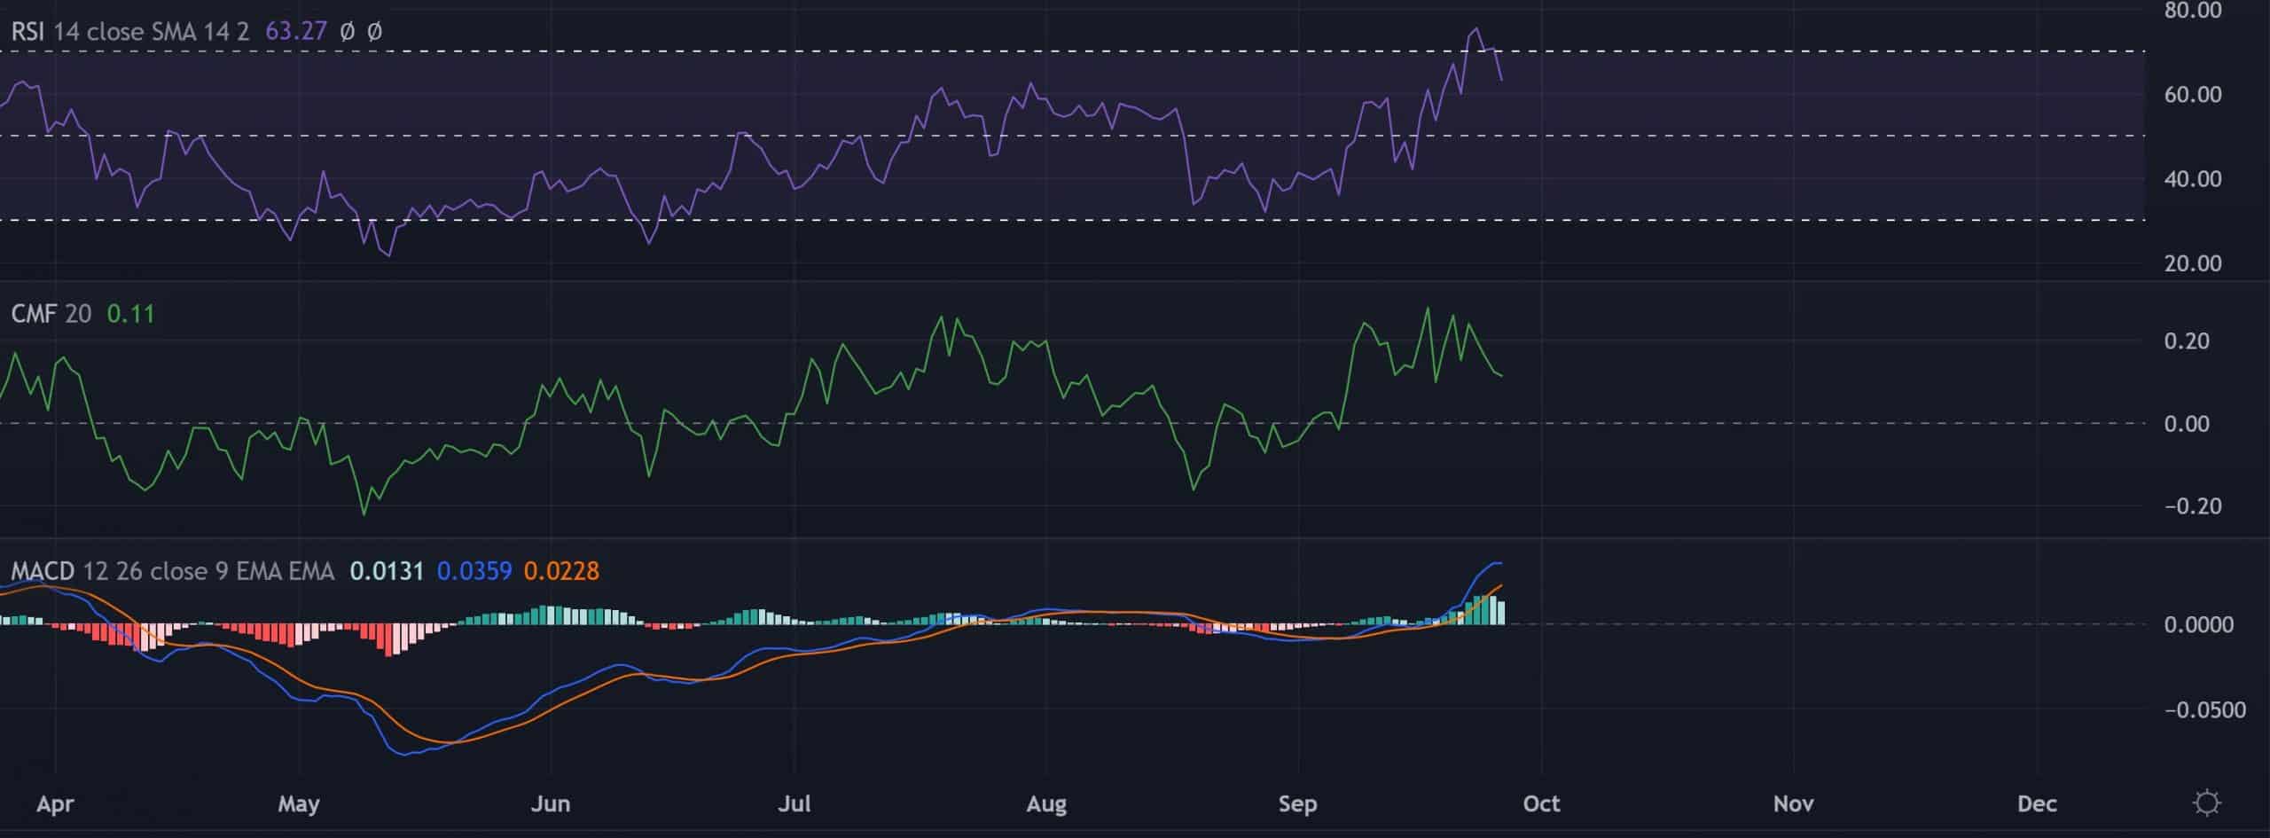Click 20.00 on RSI price scale
This screenshot has height=838, width=2270.
coord(2193,263)
